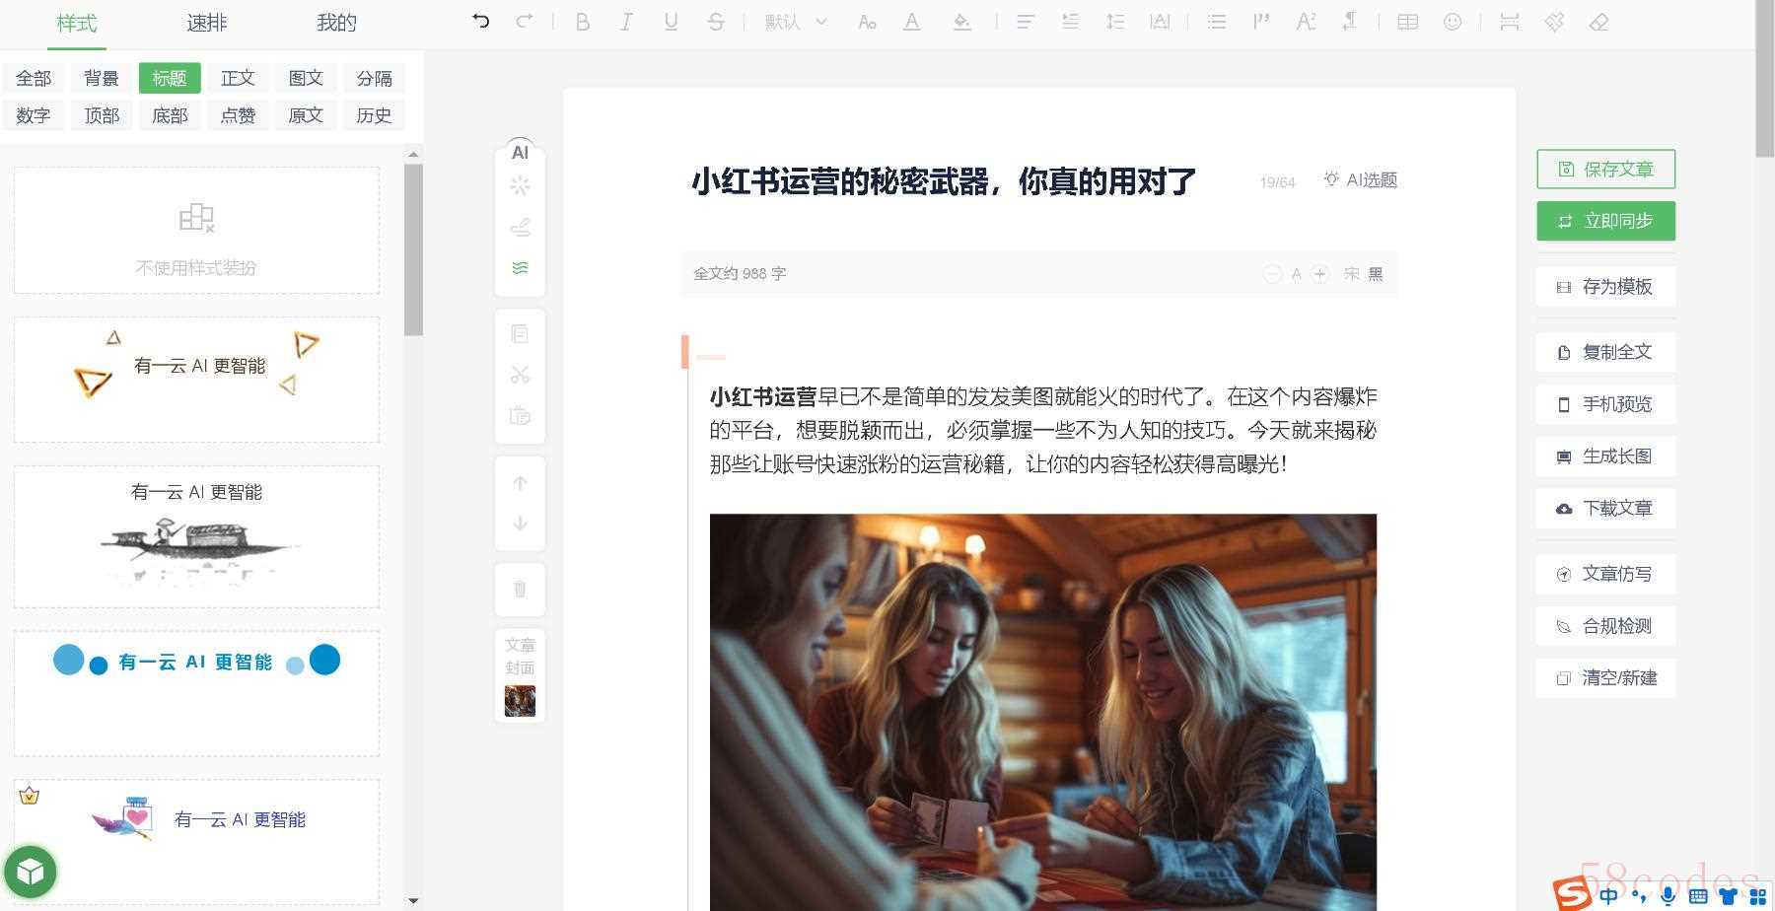Click 存为模板 button
1775x911 pixels.
(1605, 287)
